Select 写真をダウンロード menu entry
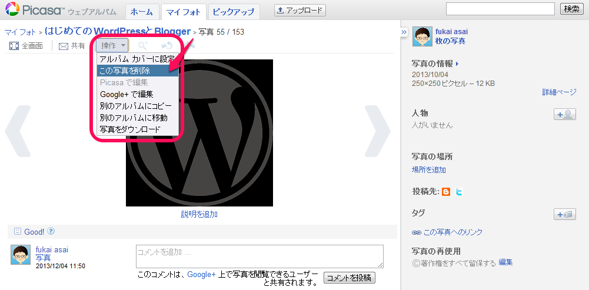Viewport: 589px width, 290px height. (138, 129)
